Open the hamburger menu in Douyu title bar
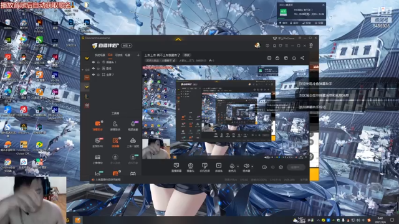Screen dimensions: 399x224 point(287,45)
